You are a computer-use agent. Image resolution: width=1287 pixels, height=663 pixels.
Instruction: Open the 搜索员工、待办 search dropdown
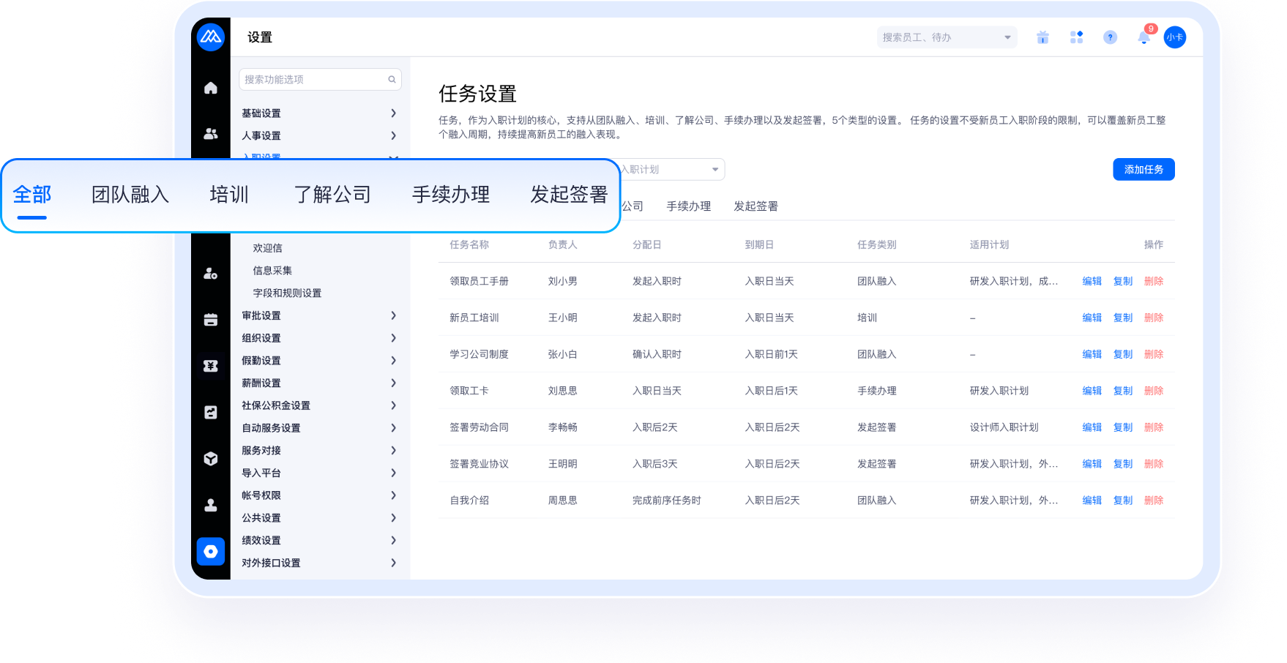[946, 37]
